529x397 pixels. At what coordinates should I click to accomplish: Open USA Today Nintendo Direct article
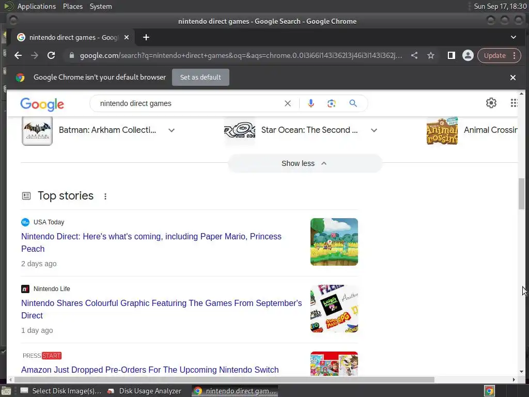(151, 242)
